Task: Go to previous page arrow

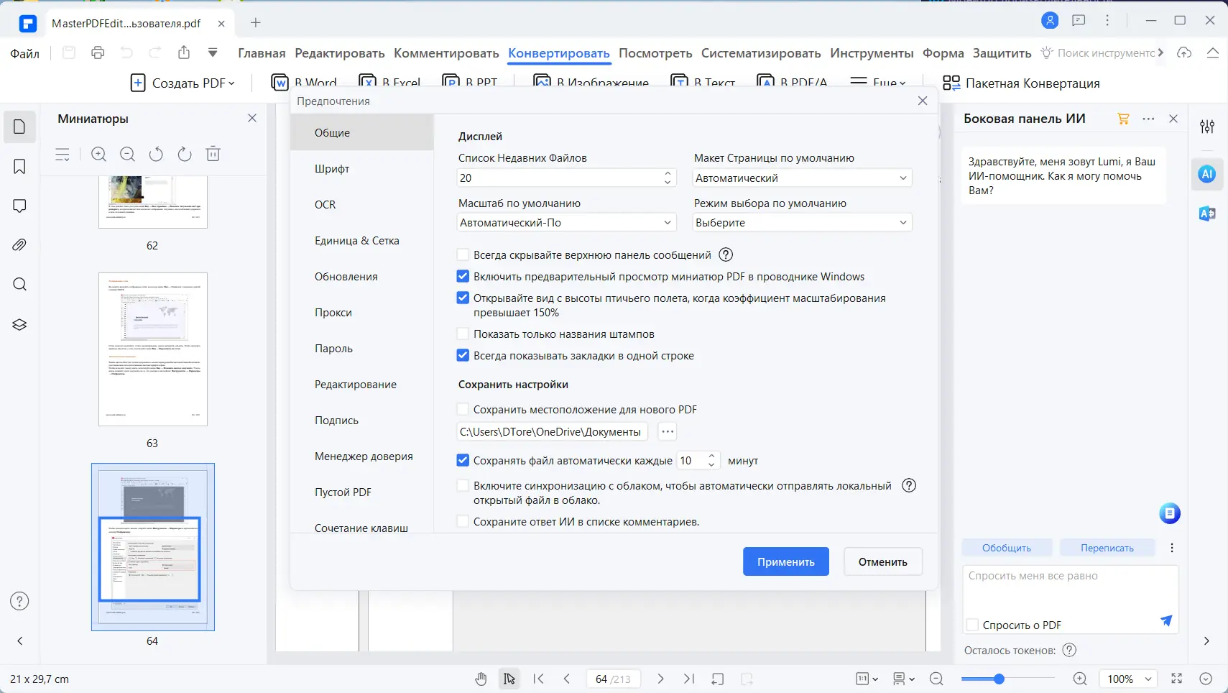Action: click(567, 679)
